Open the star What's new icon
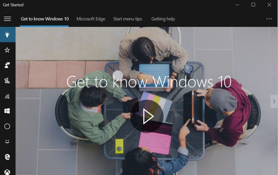This screenshot has width=278, height=175. click(7, 50)
